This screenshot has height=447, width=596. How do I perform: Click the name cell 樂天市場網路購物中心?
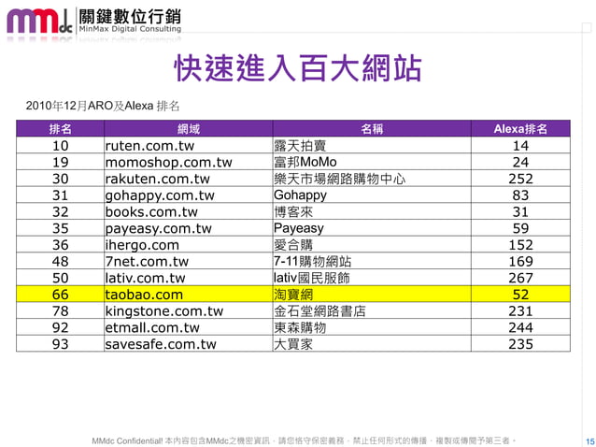pos(372,179)
